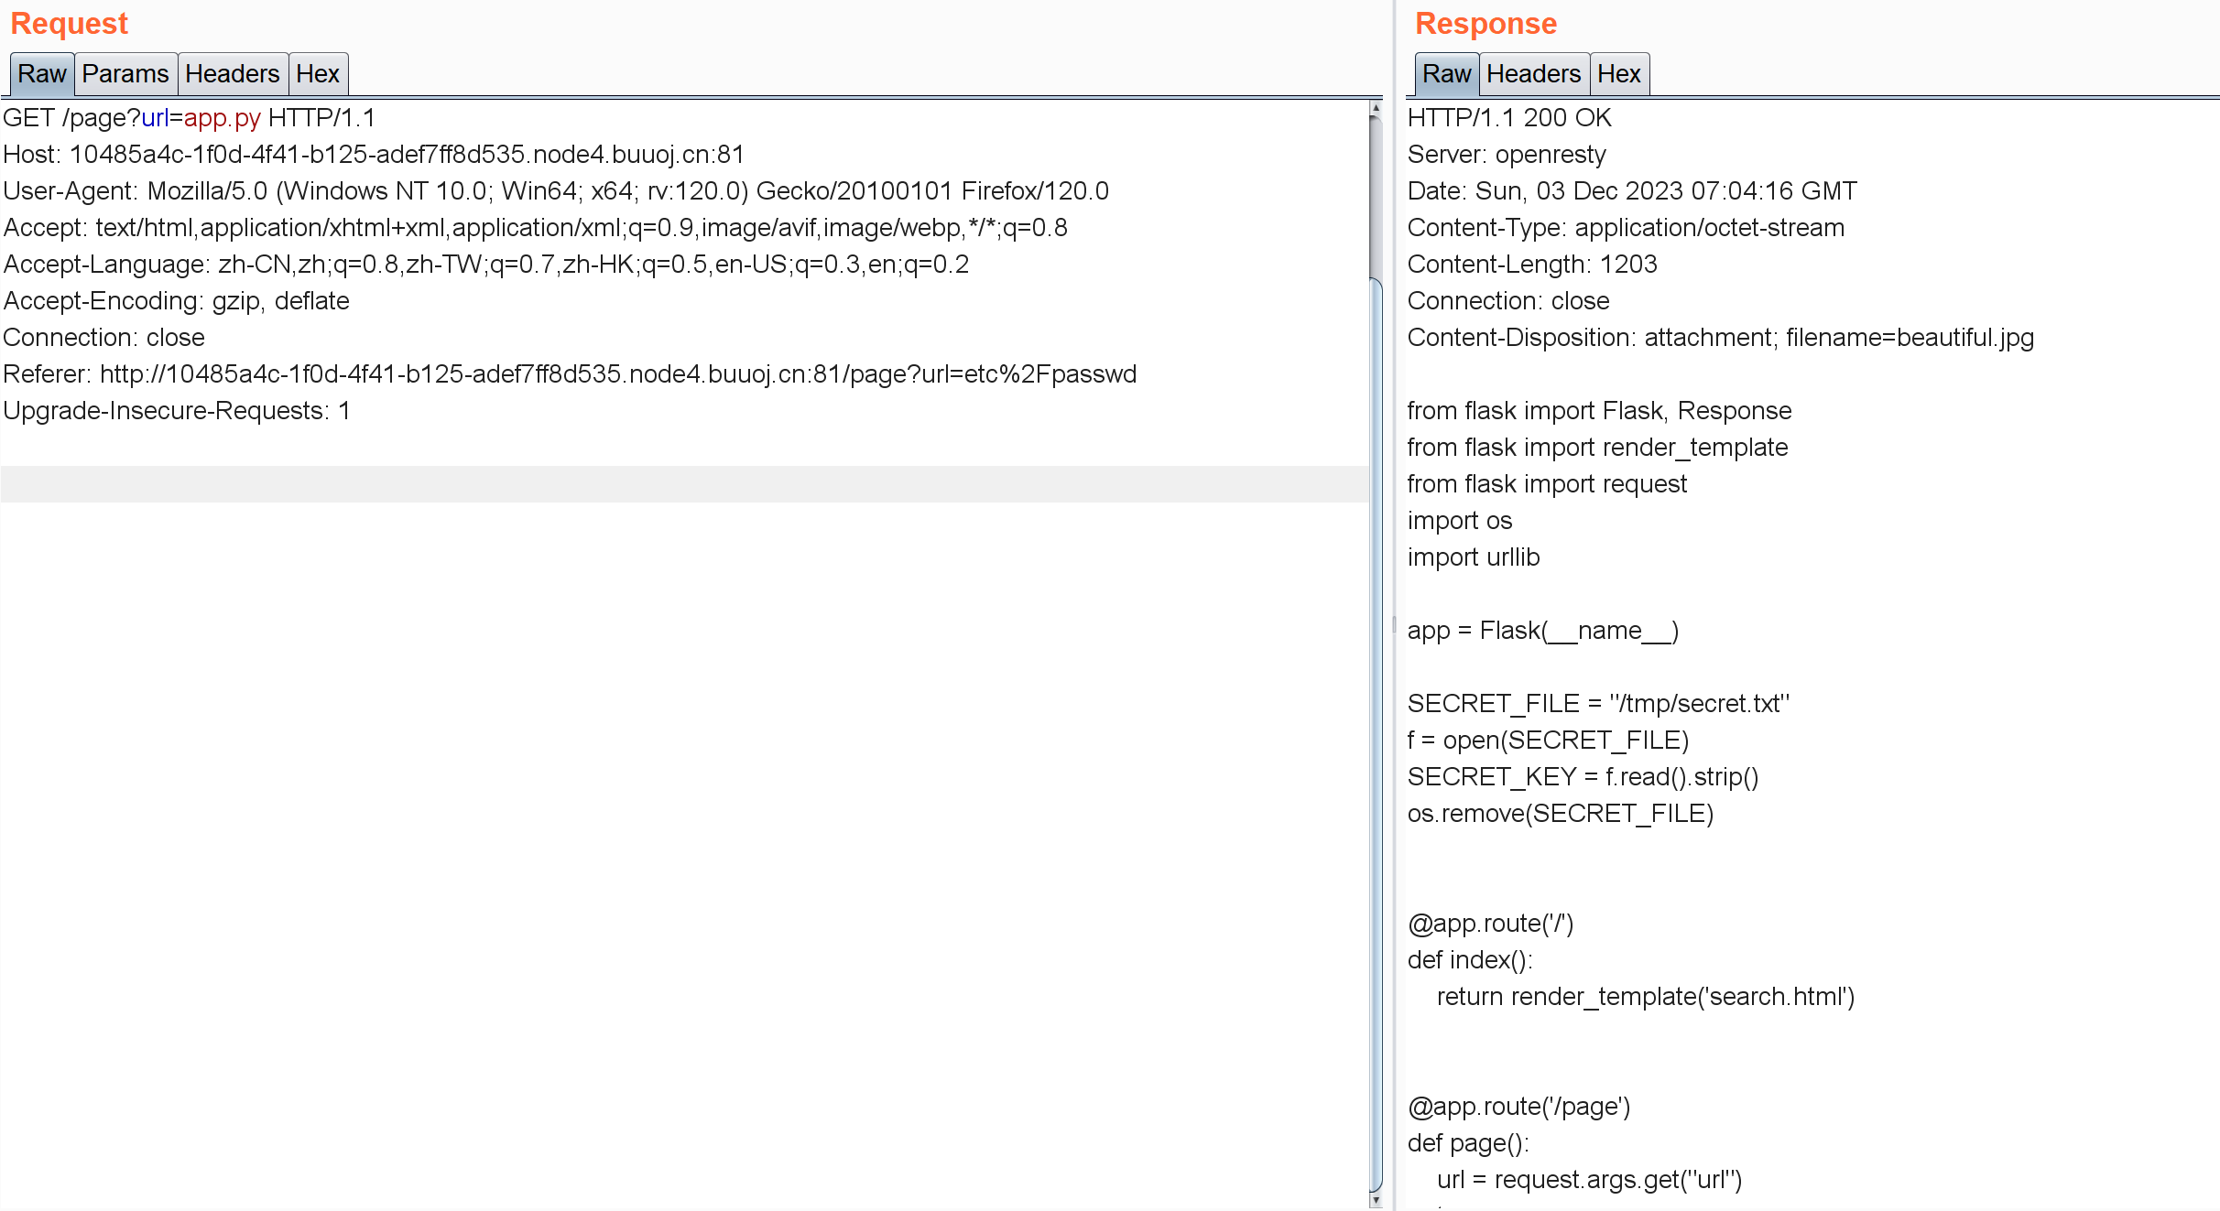The height and width of the screenshot is (1211, 2220).
Task: Click the Accept: text/html header line
Action: (536, 228)
